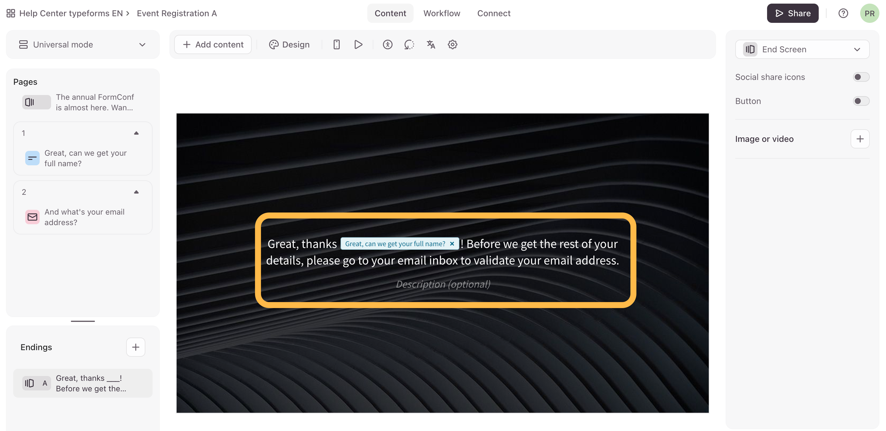Edit the ending title text

(442, 252)
